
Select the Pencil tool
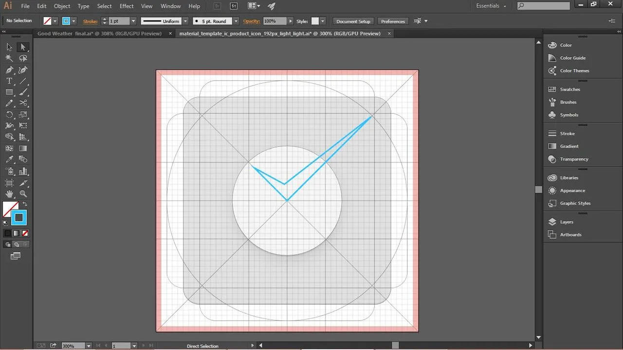pos(9,103)
